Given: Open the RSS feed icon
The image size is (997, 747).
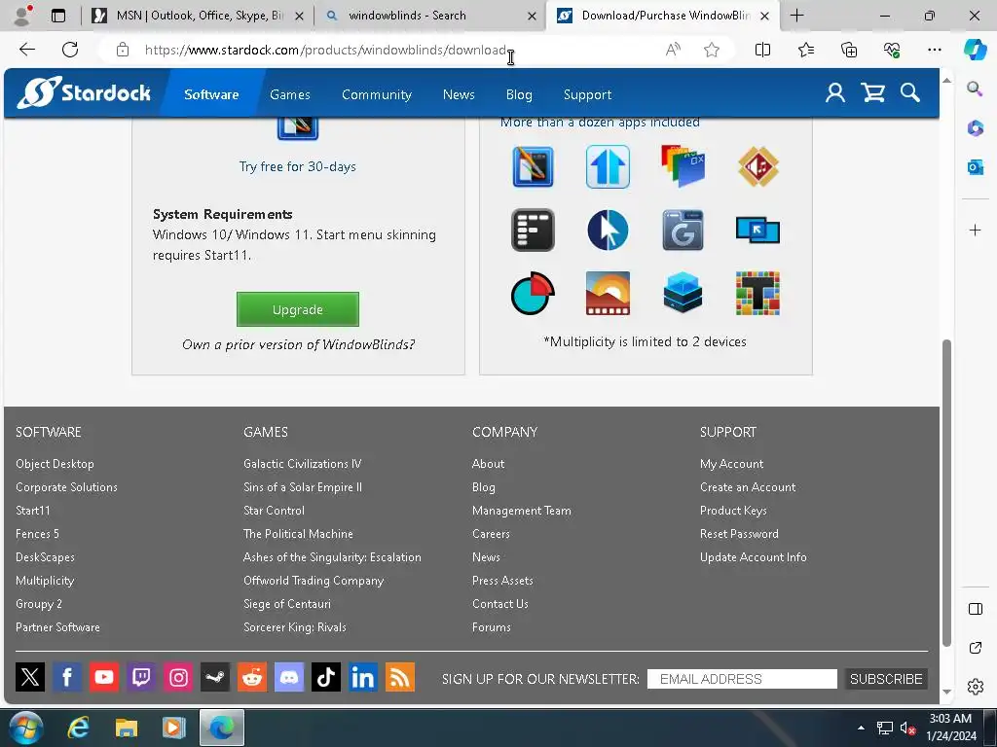Looking at the screenshot, I should pos(400,677).
